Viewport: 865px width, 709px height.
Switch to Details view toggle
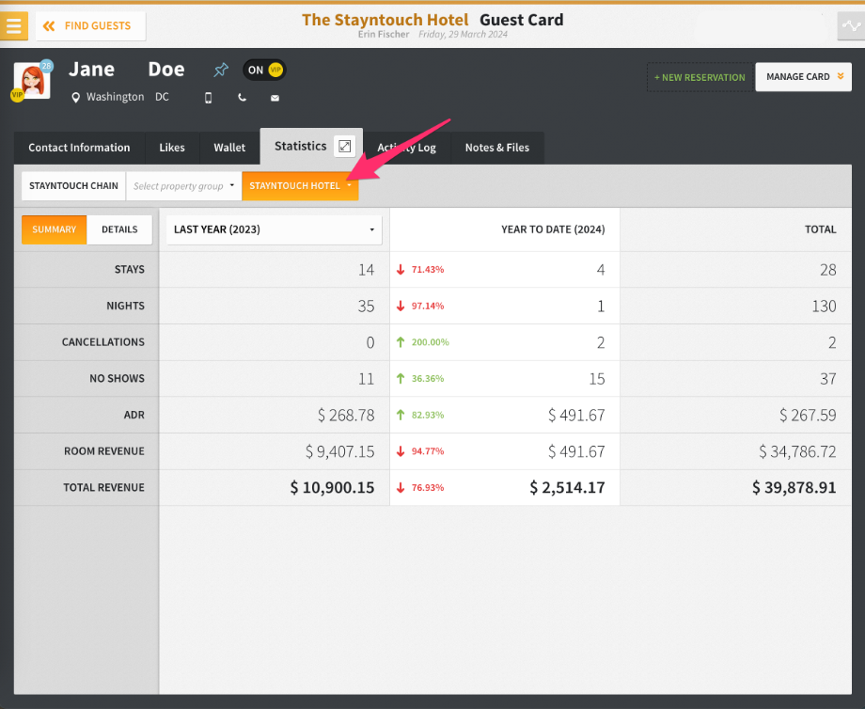pyautogui.click(x=119, y=229)
